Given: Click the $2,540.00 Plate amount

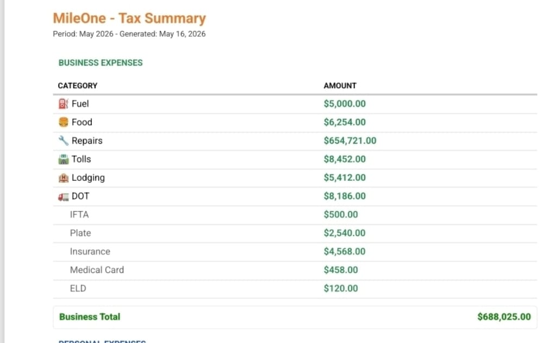Looking at the screenshot, I should click(345, 233).
